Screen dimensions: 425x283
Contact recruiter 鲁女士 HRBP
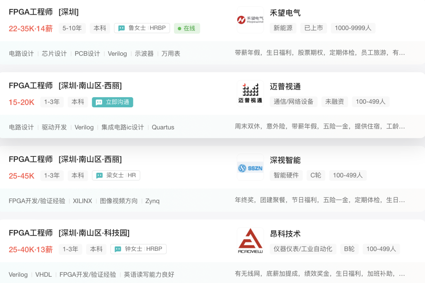pyautogui.click(x=142, y=28)
